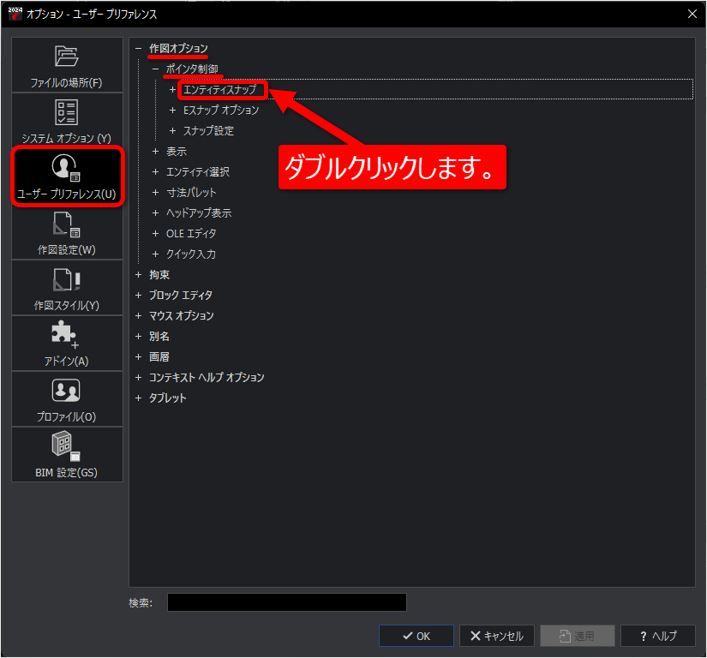Viewport: 707px width, 658px height.
Task: Open the アドイン settings
Action: click(67, 343)
